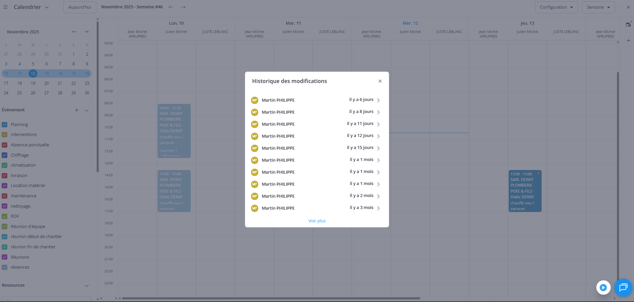Click the blue play tutorial button
This screenshot has width=634, height=302.
[x=603, y=287]
